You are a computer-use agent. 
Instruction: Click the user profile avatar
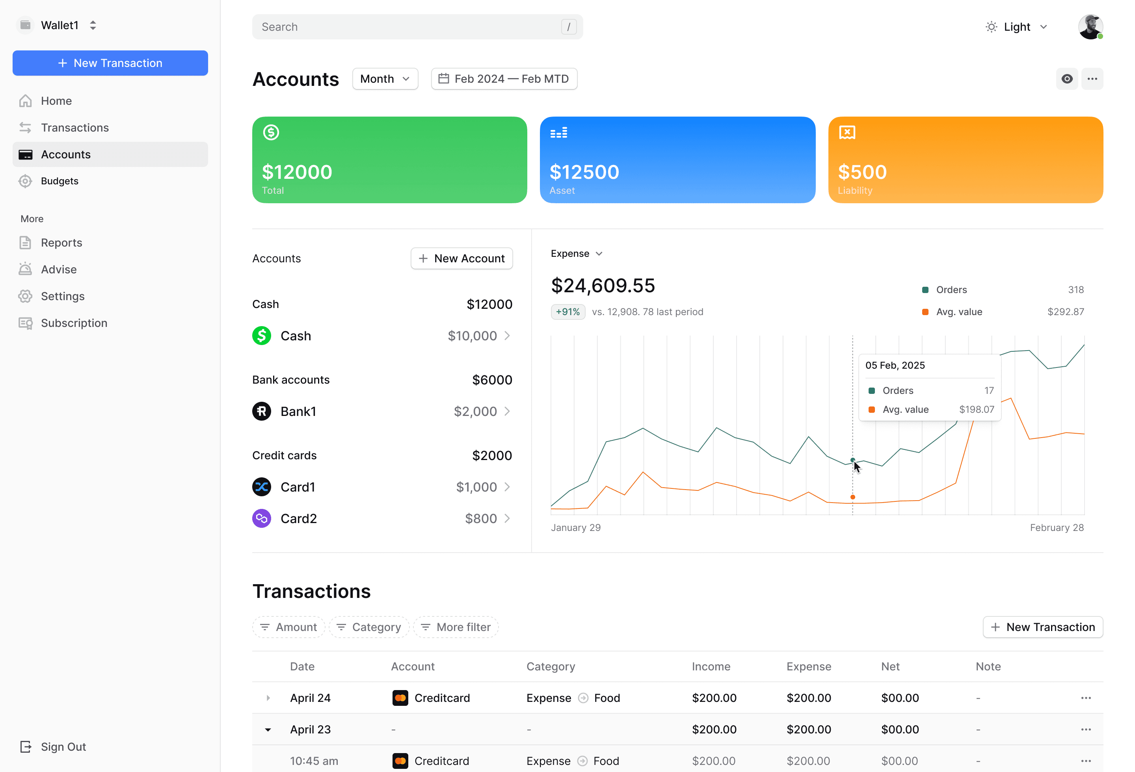(1090, 27)
